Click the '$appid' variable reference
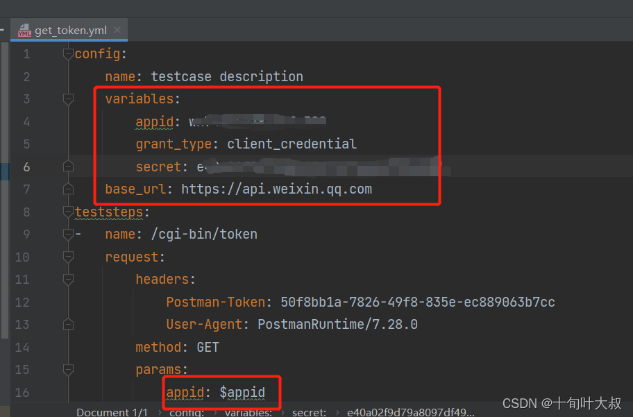 242,393
